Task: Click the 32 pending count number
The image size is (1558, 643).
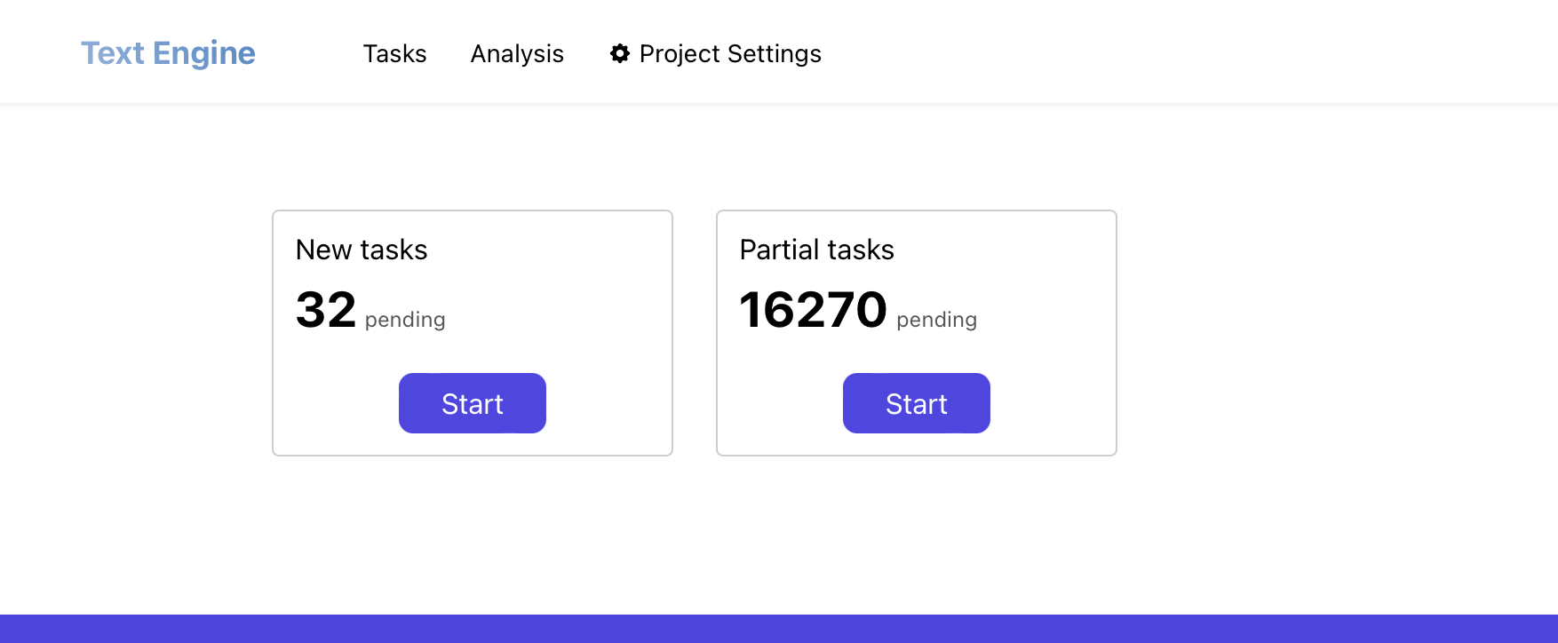Action: 326,310
